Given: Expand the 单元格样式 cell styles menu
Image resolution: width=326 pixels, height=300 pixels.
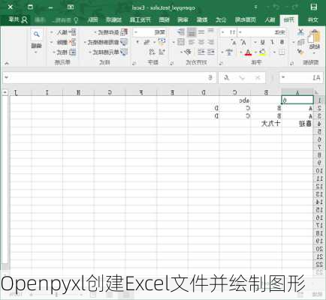Looking at the screenshot, I should 108,52.
